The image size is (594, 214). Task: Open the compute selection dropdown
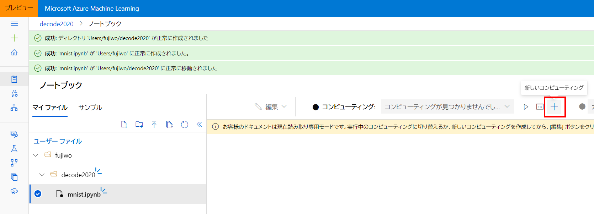[x=447, y=106]
